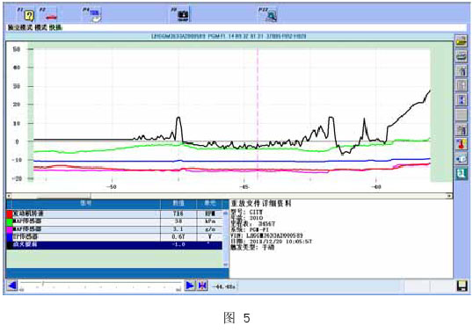Select the magenta MAF sensor g/s row
Viewport: 473px width, 333px height.
pyautogui.click(x=114, y=229)
